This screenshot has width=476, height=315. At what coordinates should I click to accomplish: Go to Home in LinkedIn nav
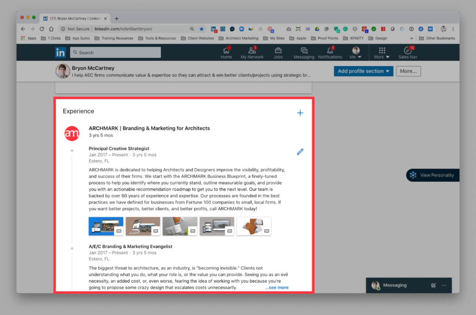pyautogui.click(x=226, y=52)
